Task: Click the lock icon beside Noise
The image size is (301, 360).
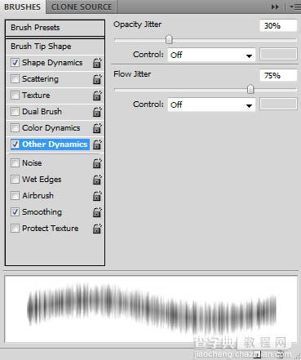Action: pos(97,163)
